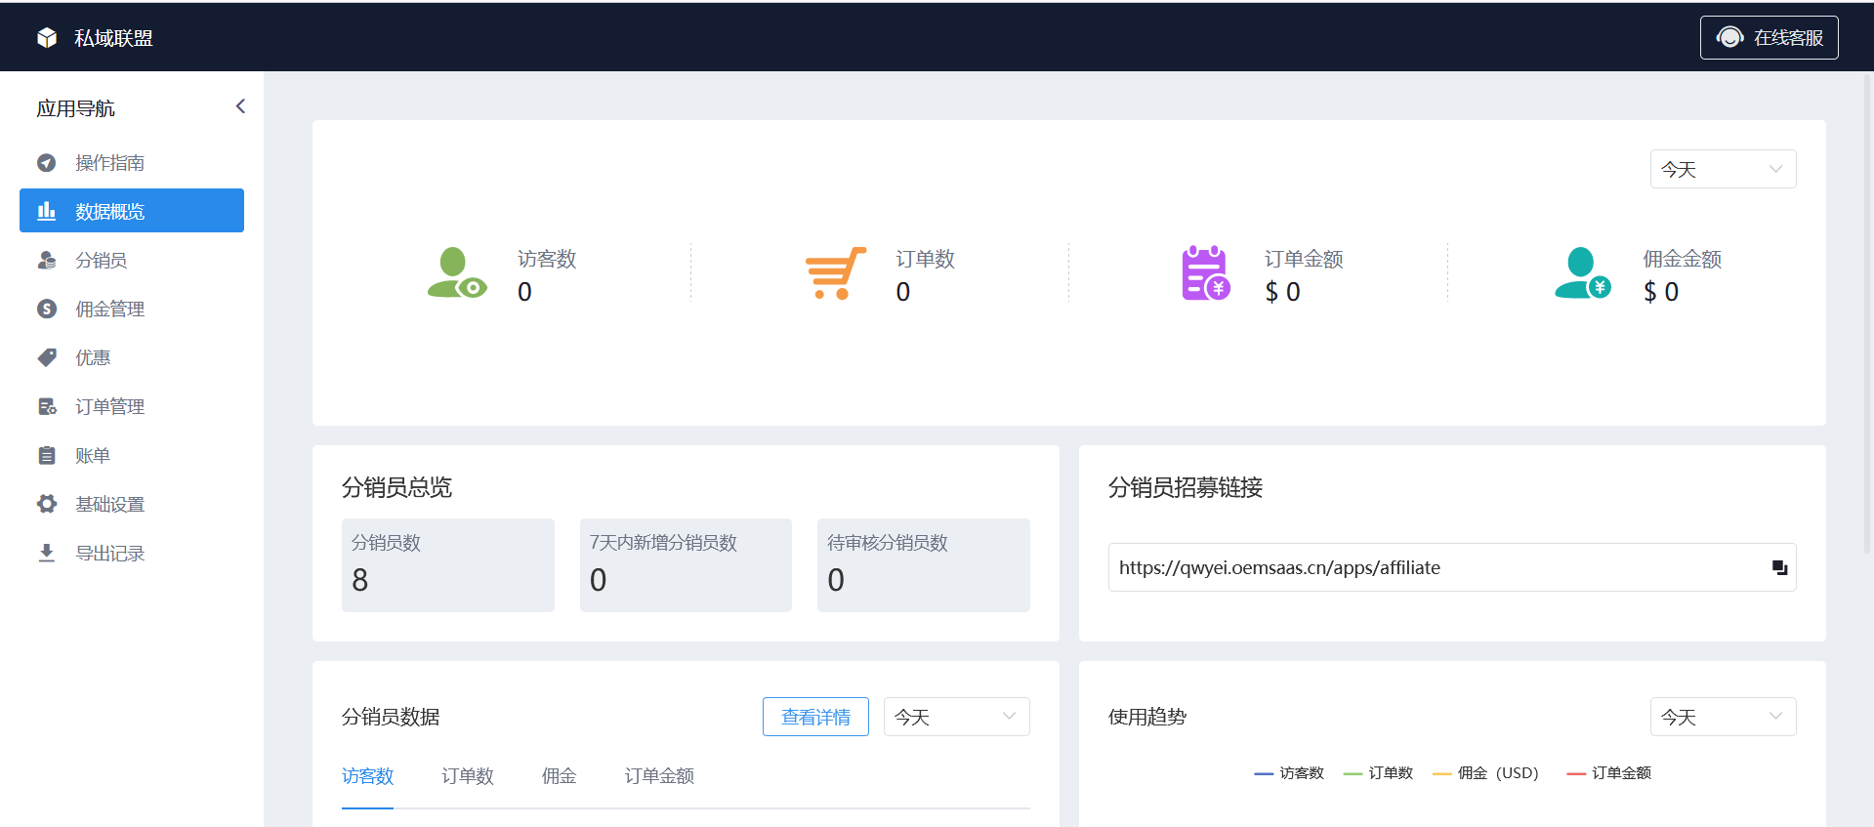The width and height of the screenshot is (1874, 827).
Task: Open 导出记录 menu item
Action: point(132,553)
